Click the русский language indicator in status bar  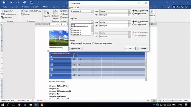pos(40,100)
